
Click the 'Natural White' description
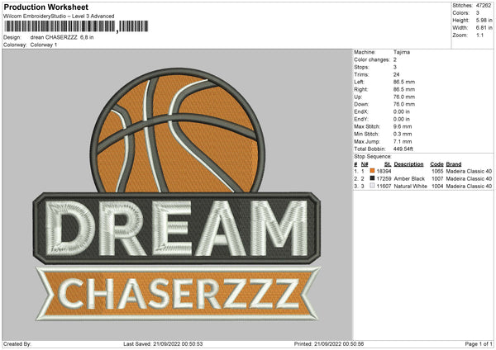point(410,187)
